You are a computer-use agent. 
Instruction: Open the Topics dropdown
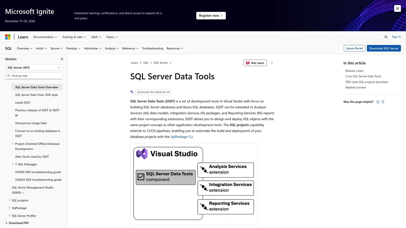[x=112, y=37]
